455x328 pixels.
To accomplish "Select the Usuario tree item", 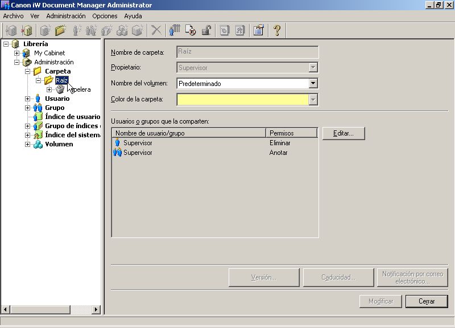I will [57, 99].
